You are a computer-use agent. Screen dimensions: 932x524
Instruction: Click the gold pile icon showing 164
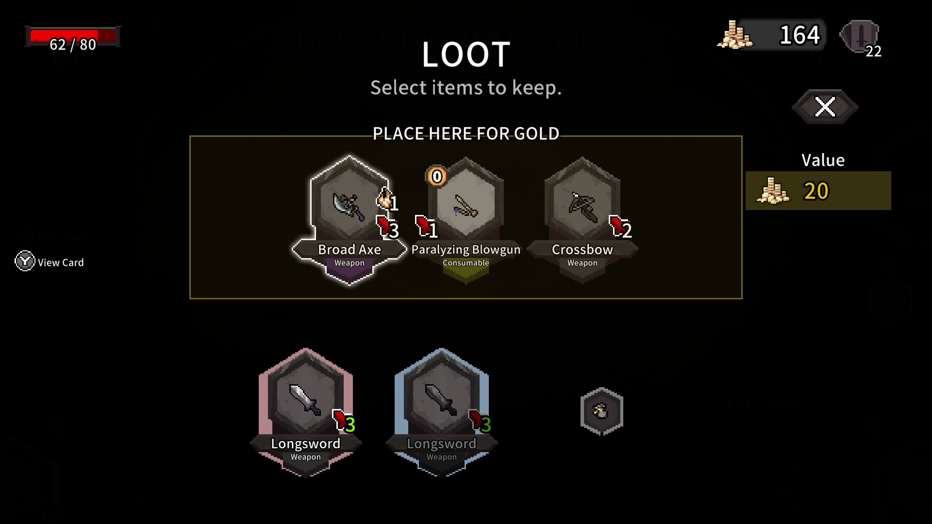[x=735, y=35]
